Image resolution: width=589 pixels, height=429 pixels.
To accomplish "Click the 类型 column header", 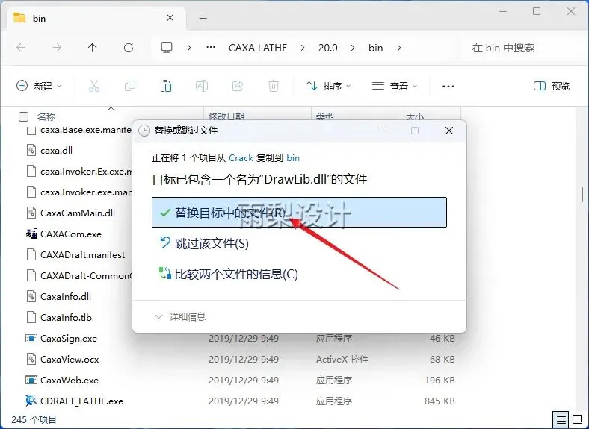I will point(325,116).
